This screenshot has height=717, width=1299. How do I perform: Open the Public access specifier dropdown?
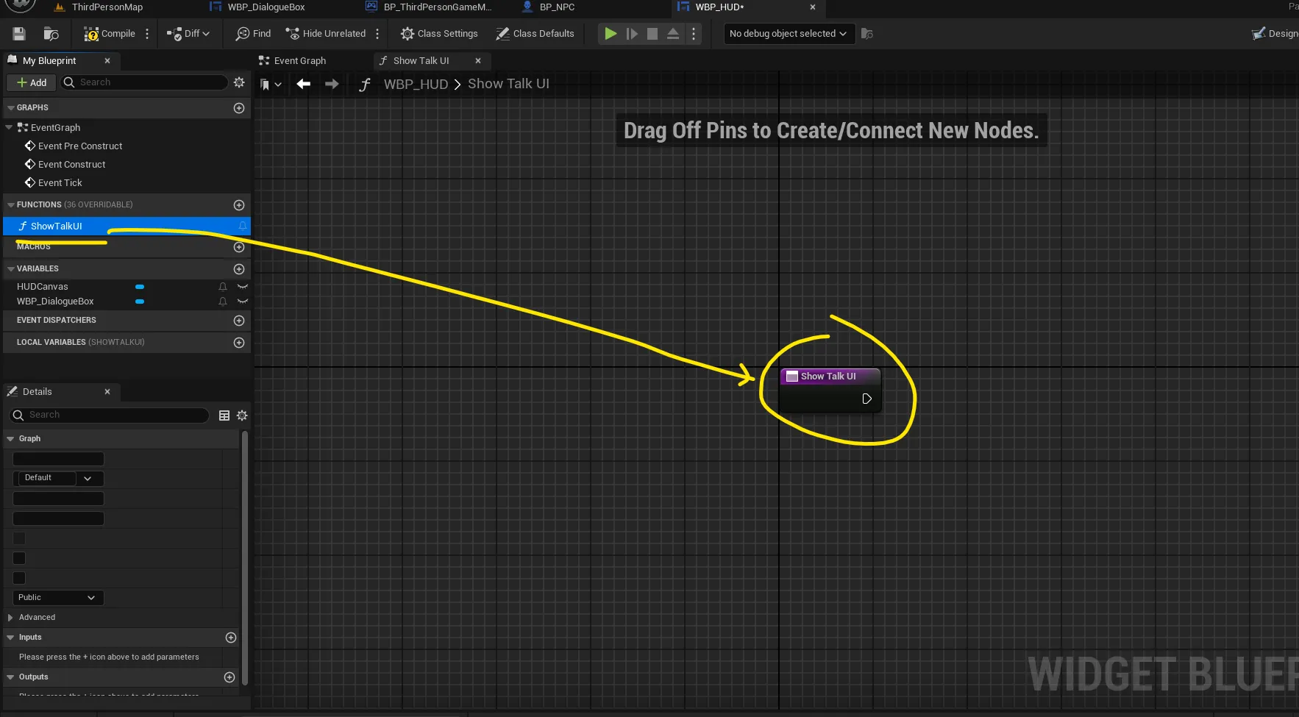pos(58,598)
